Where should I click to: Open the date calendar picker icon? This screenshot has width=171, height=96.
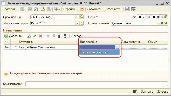tap(166, 17)
